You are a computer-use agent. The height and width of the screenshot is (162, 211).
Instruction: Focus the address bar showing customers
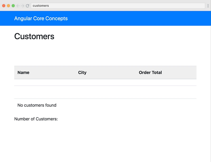(x=118, y=6)
